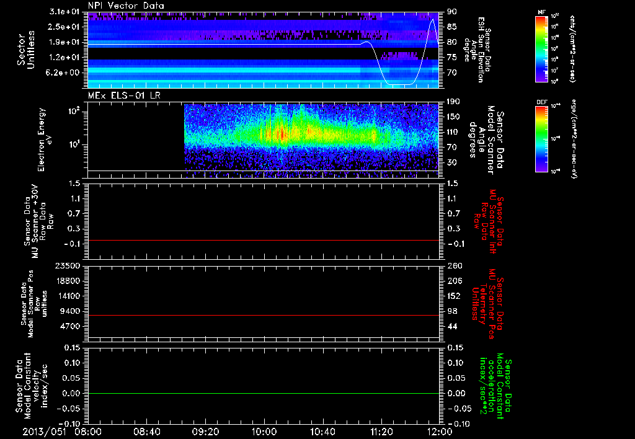This screenshot has height=439, width=635.
Task: Click the 10:00 time axis label
Action: coord(264,432)
